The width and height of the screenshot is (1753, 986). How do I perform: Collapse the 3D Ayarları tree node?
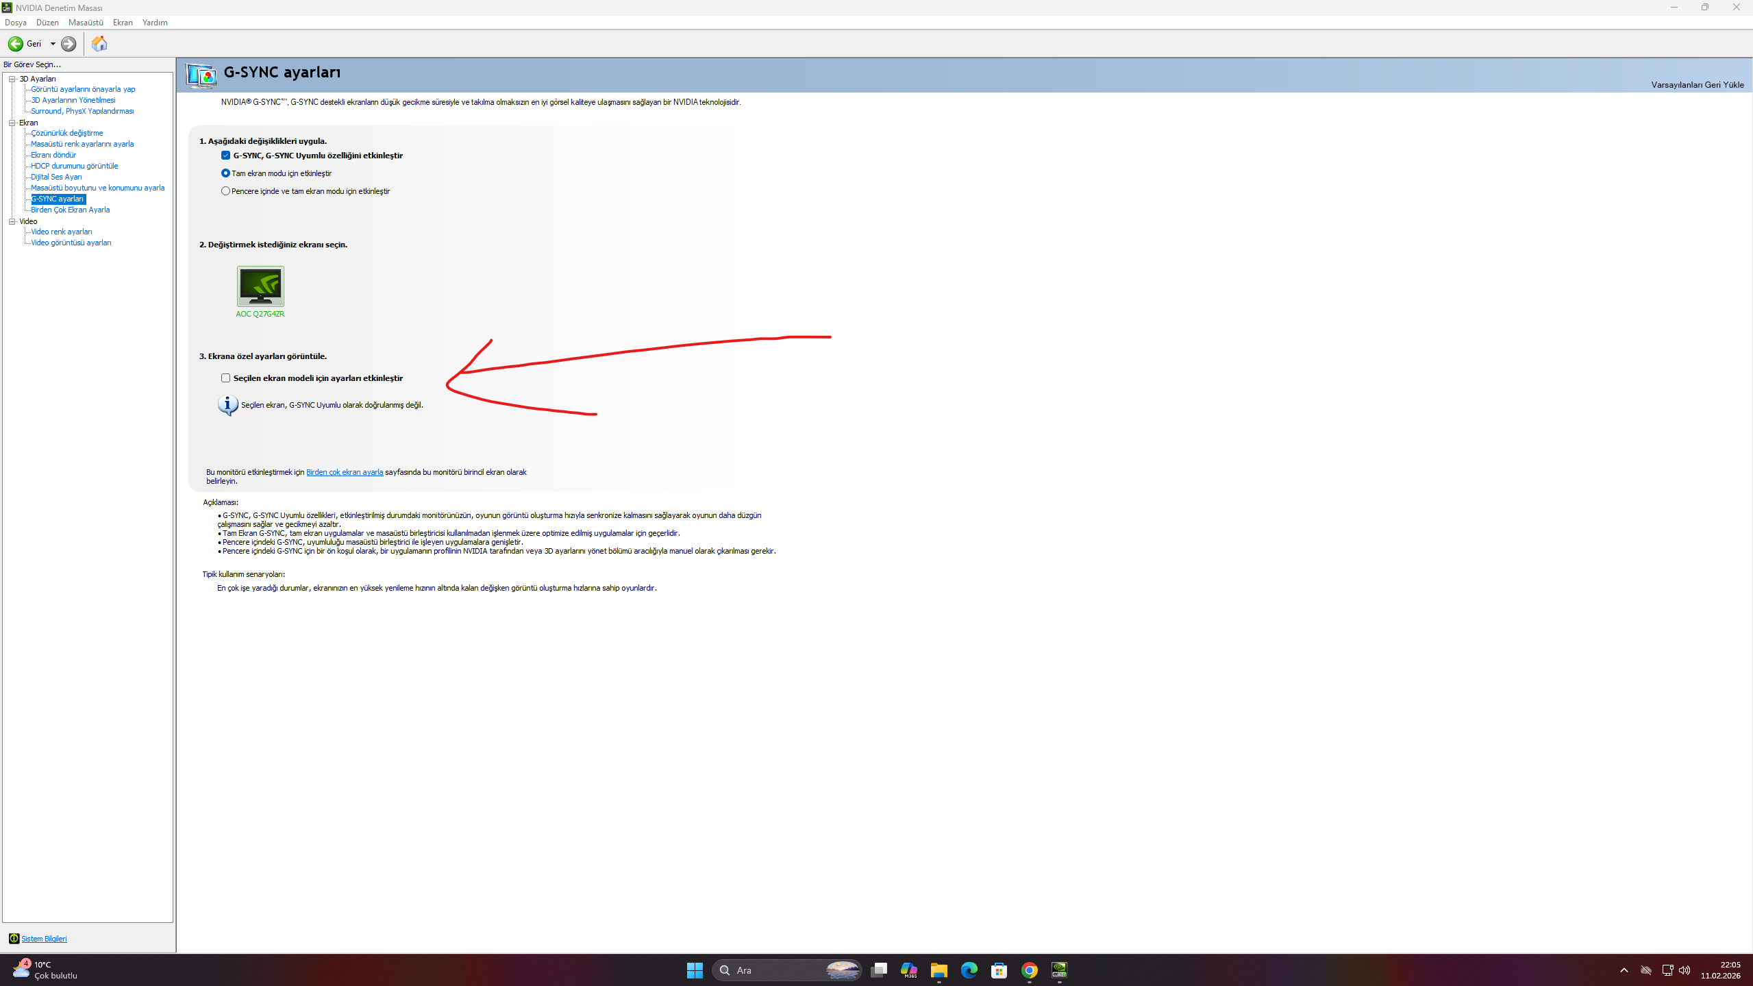tap(12, 79)
